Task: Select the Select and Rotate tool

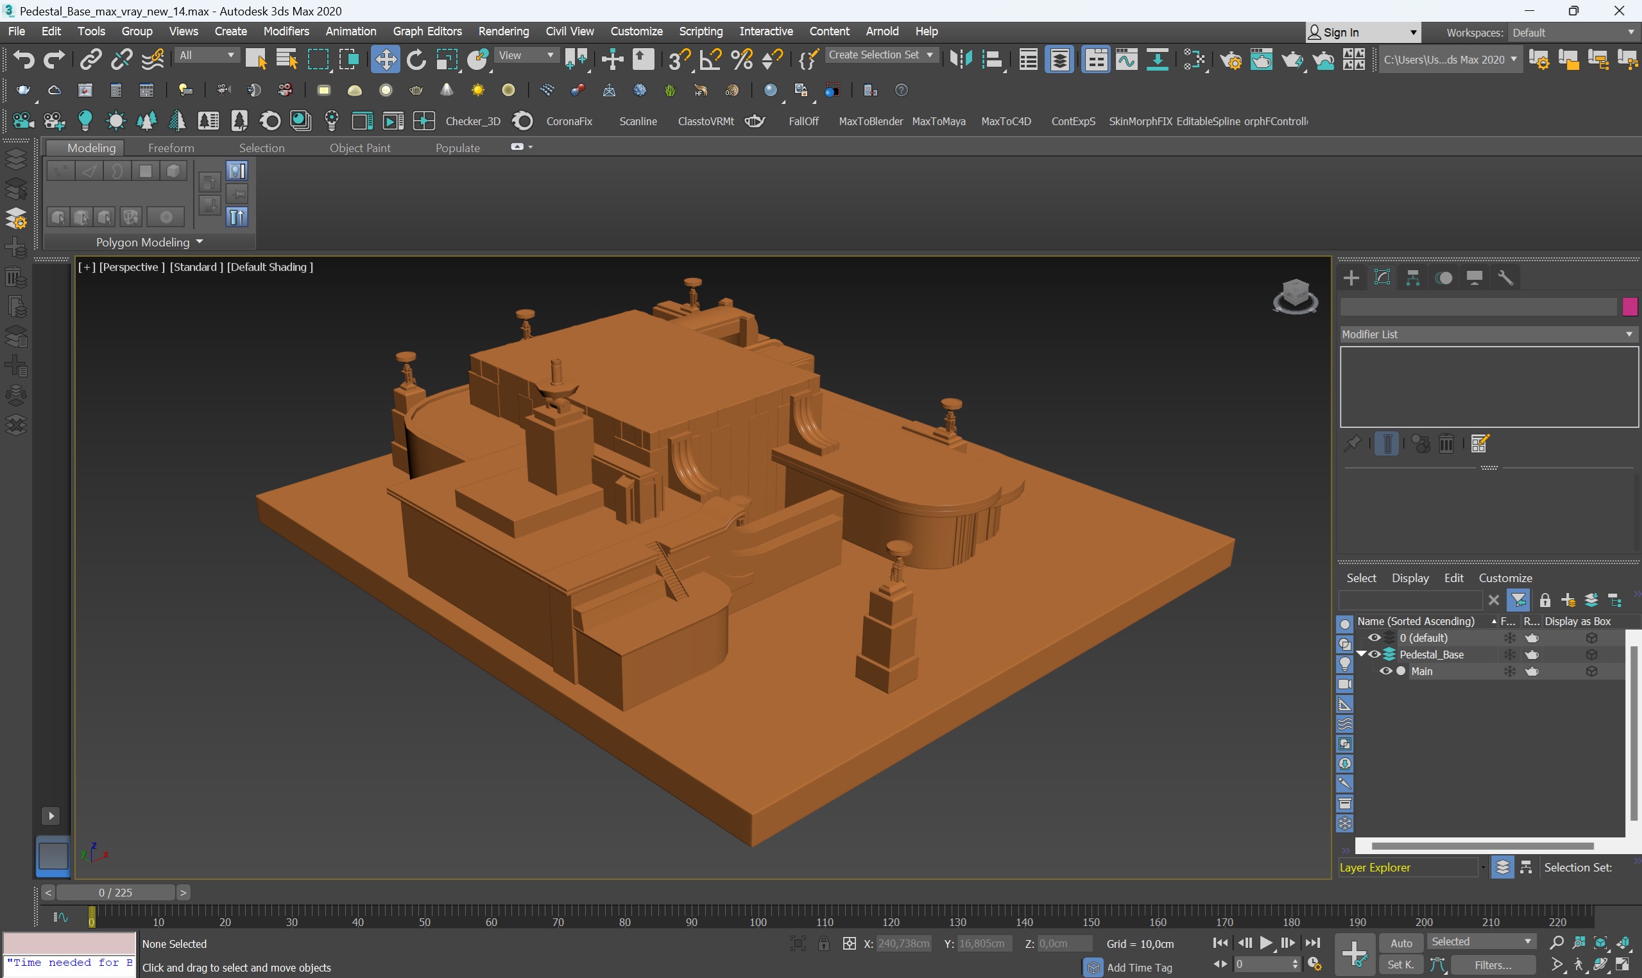Action: [416, 60]
